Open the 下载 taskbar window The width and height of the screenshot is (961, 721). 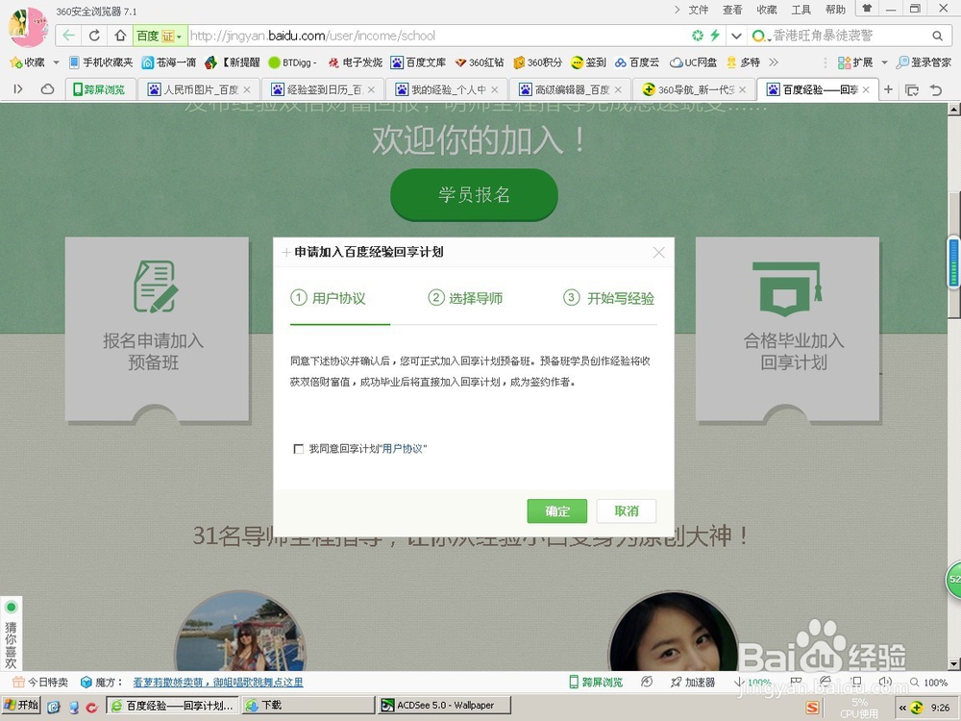pos(308,705)
